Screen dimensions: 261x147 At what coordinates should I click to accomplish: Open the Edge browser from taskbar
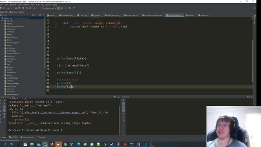pos(78,144)
